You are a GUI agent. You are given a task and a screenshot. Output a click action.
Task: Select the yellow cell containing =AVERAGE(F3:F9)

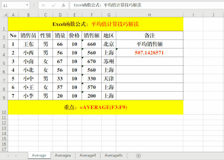tap(95, 107)
